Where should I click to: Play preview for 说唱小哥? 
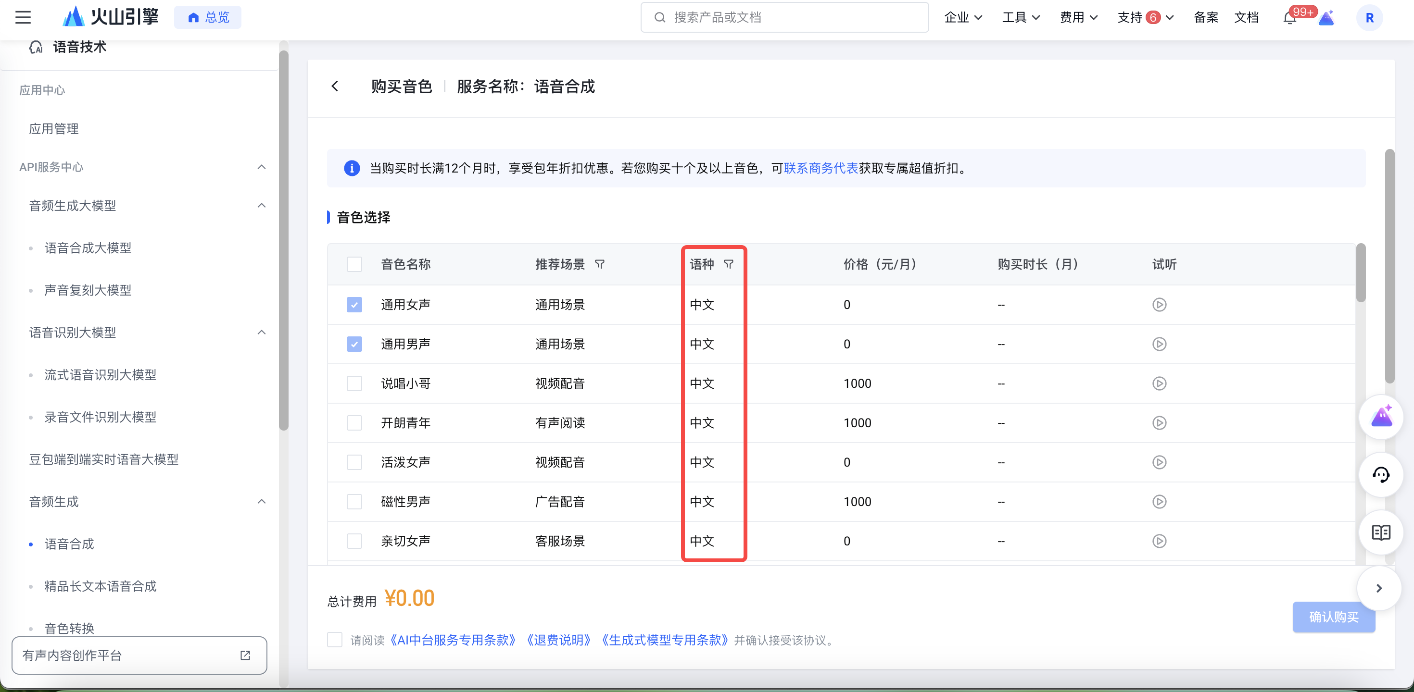click(1159, 383)
